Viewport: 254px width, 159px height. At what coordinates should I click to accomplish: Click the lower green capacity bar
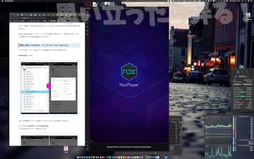243,96
